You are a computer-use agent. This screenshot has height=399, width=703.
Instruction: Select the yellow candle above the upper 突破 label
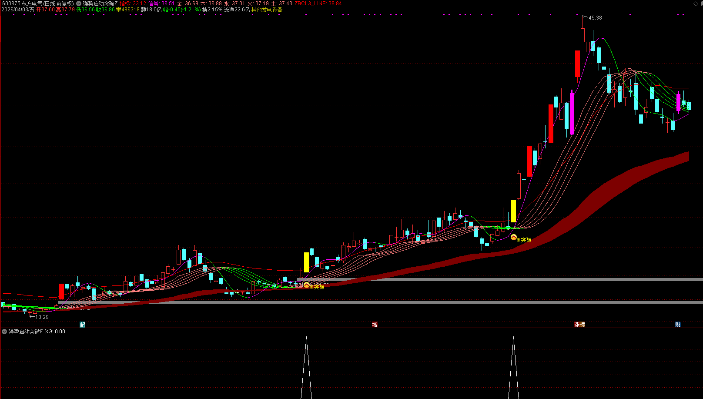click(513, 211)
